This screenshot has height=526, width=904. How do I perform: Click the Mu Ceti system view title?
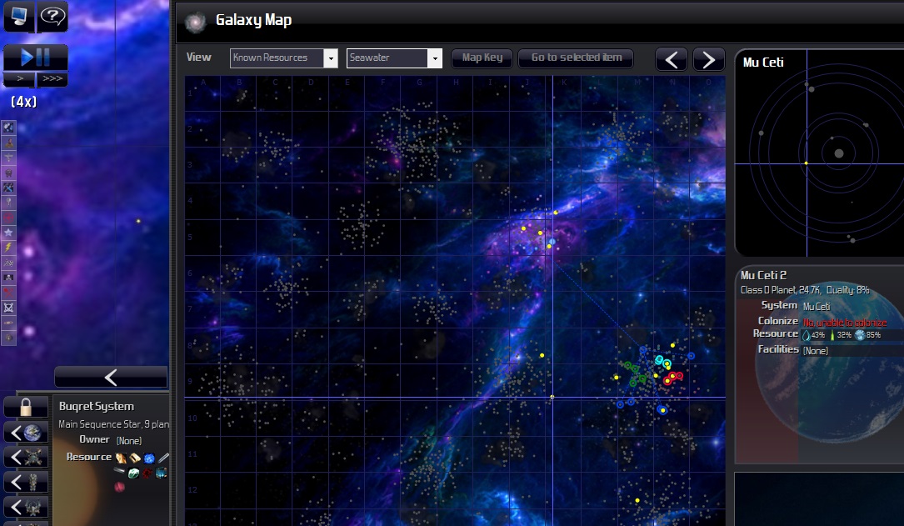pyautogui.click(x=762, y=63)
